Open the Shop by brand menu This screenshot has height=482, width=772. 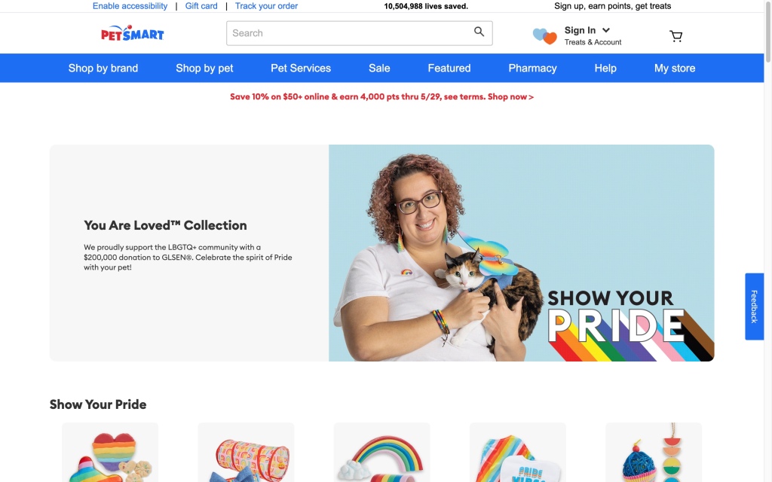click(103, 68)
